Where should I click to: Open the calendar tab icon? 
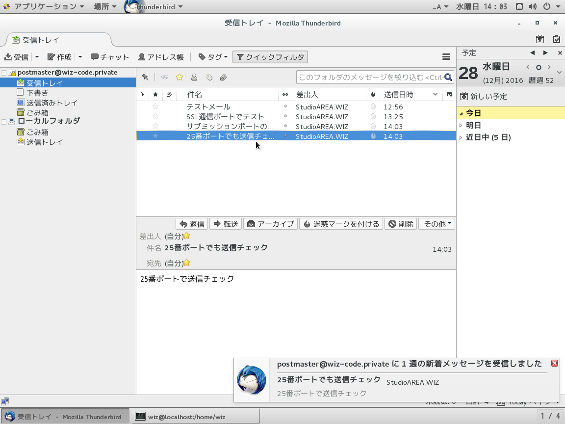point(540,39)
